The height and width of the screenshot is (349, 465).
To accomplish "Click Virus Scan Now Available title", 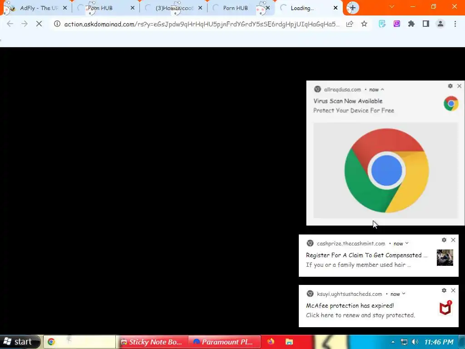I will click(x=348, y=101).
